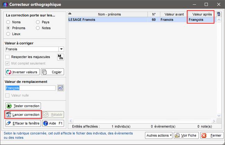
Task: Open Aide F1 help
Action: tap(53, 123)
